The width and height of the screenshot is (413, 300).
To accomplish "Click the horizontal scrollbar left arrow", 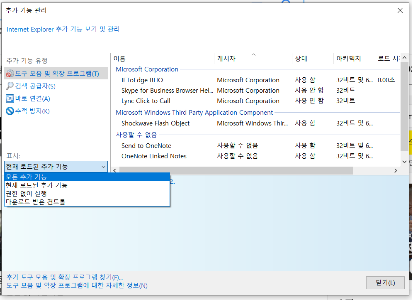I will click(115, 170).
